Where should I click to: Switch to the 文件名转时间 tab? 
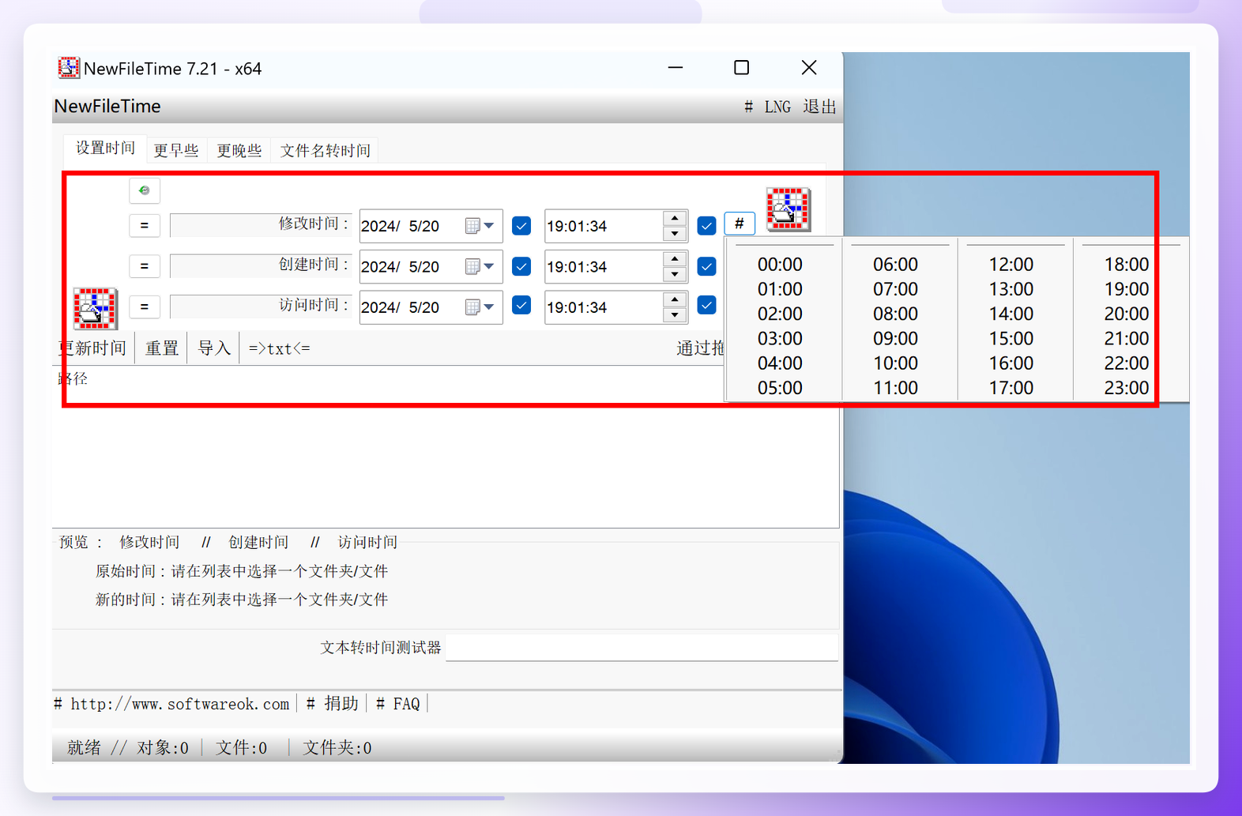pos(326,150)
